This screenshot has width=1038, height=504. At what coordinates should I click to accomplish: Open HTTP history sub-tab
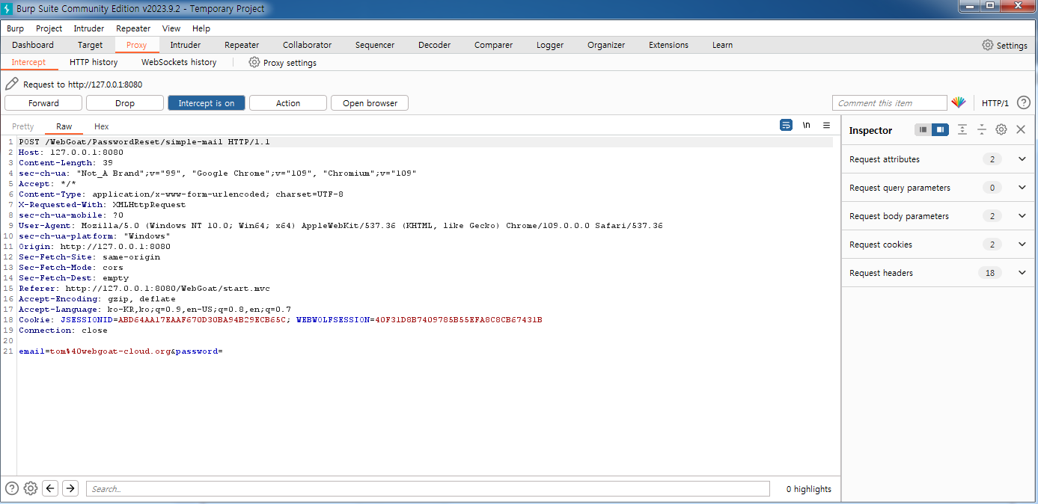coord(94,63)
